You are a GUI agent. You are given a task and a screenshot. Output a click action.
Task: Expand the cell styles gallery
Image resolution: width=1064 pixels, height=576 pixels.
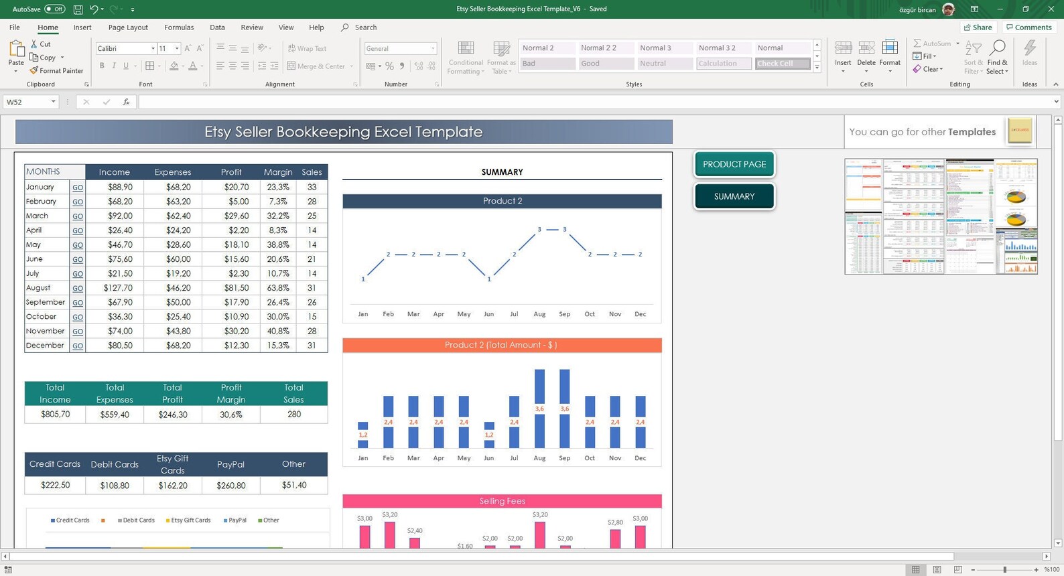coord(817,68)
